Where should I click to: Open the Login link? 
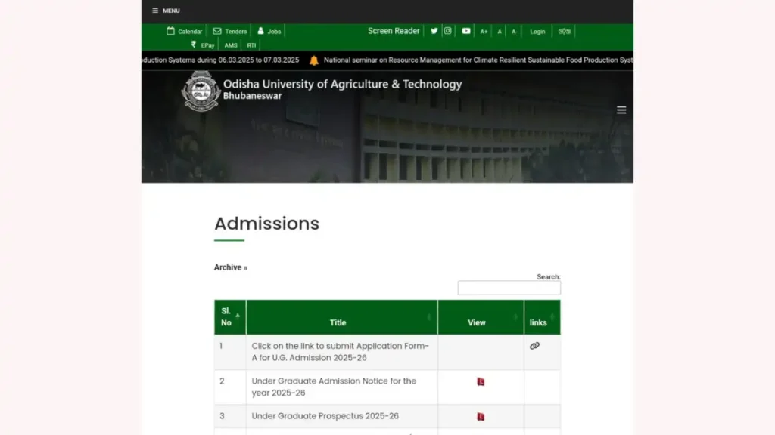point(537,31)
